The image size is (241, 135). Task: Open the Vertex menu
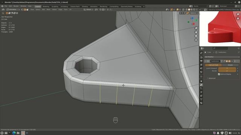coord(54,9)
